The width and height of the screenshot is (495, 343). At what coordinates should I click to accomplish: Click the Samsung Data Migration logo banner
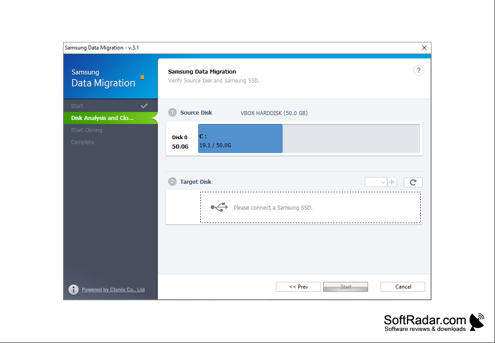pyautogui.click(x=110, y=76)
